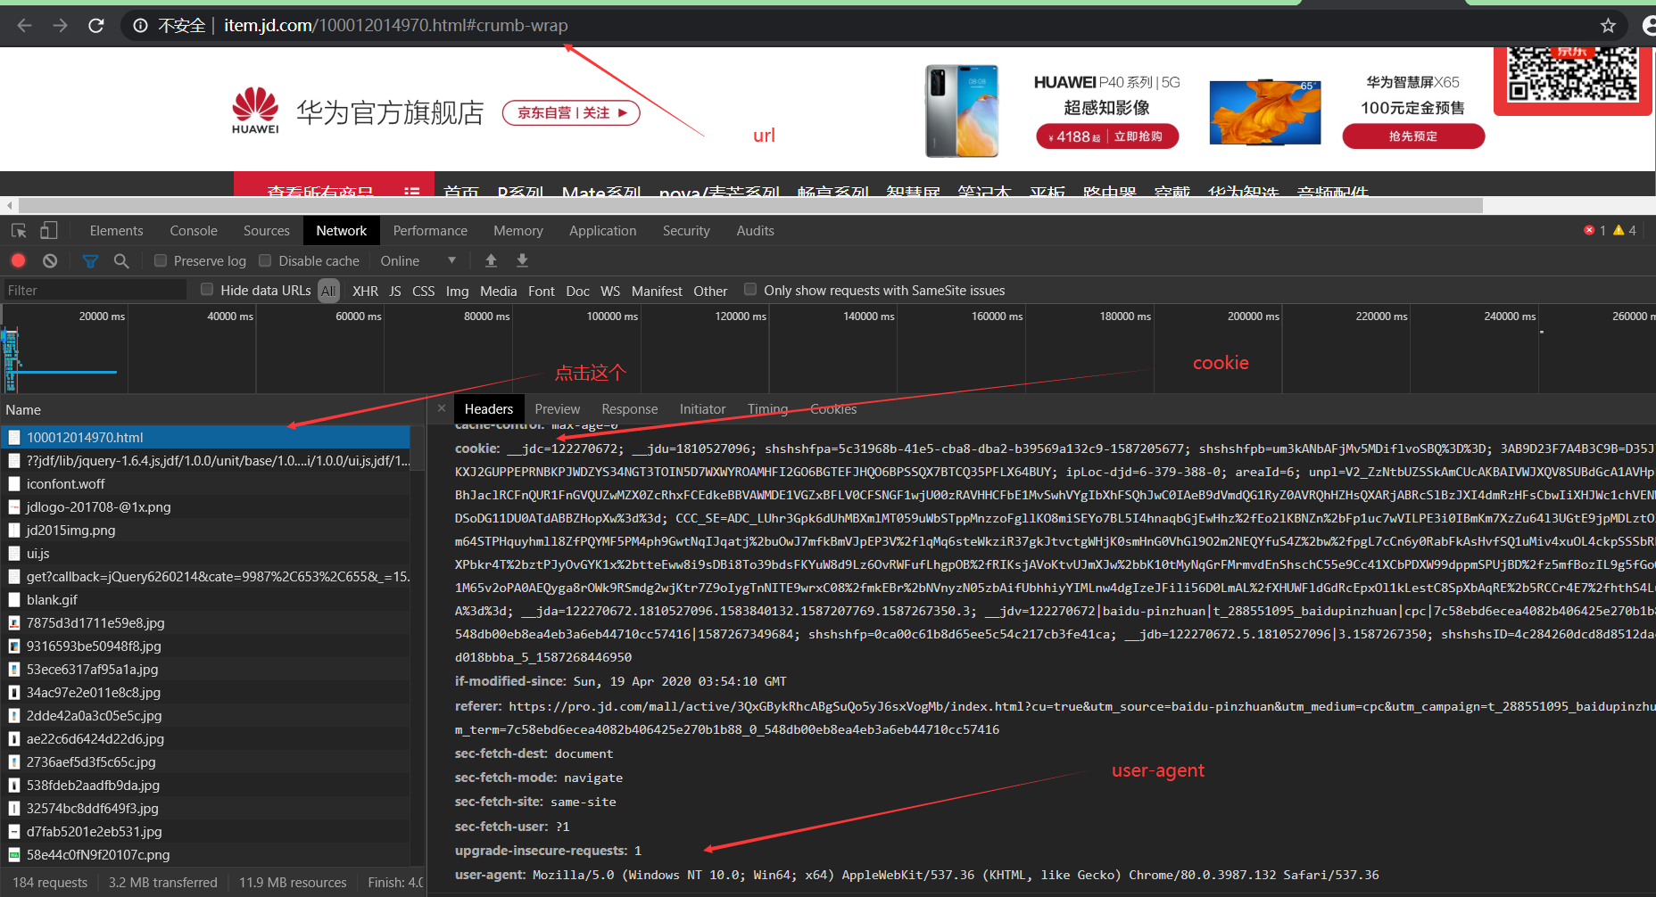The height and width of the screenshot is (897, 1656).
Task: Import HAR file with upload arrow
Action: 490,260
